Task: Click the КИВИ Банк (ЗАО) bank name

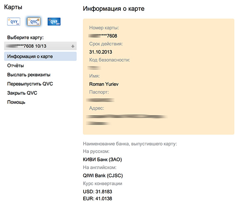Action: tap(102, 159)
